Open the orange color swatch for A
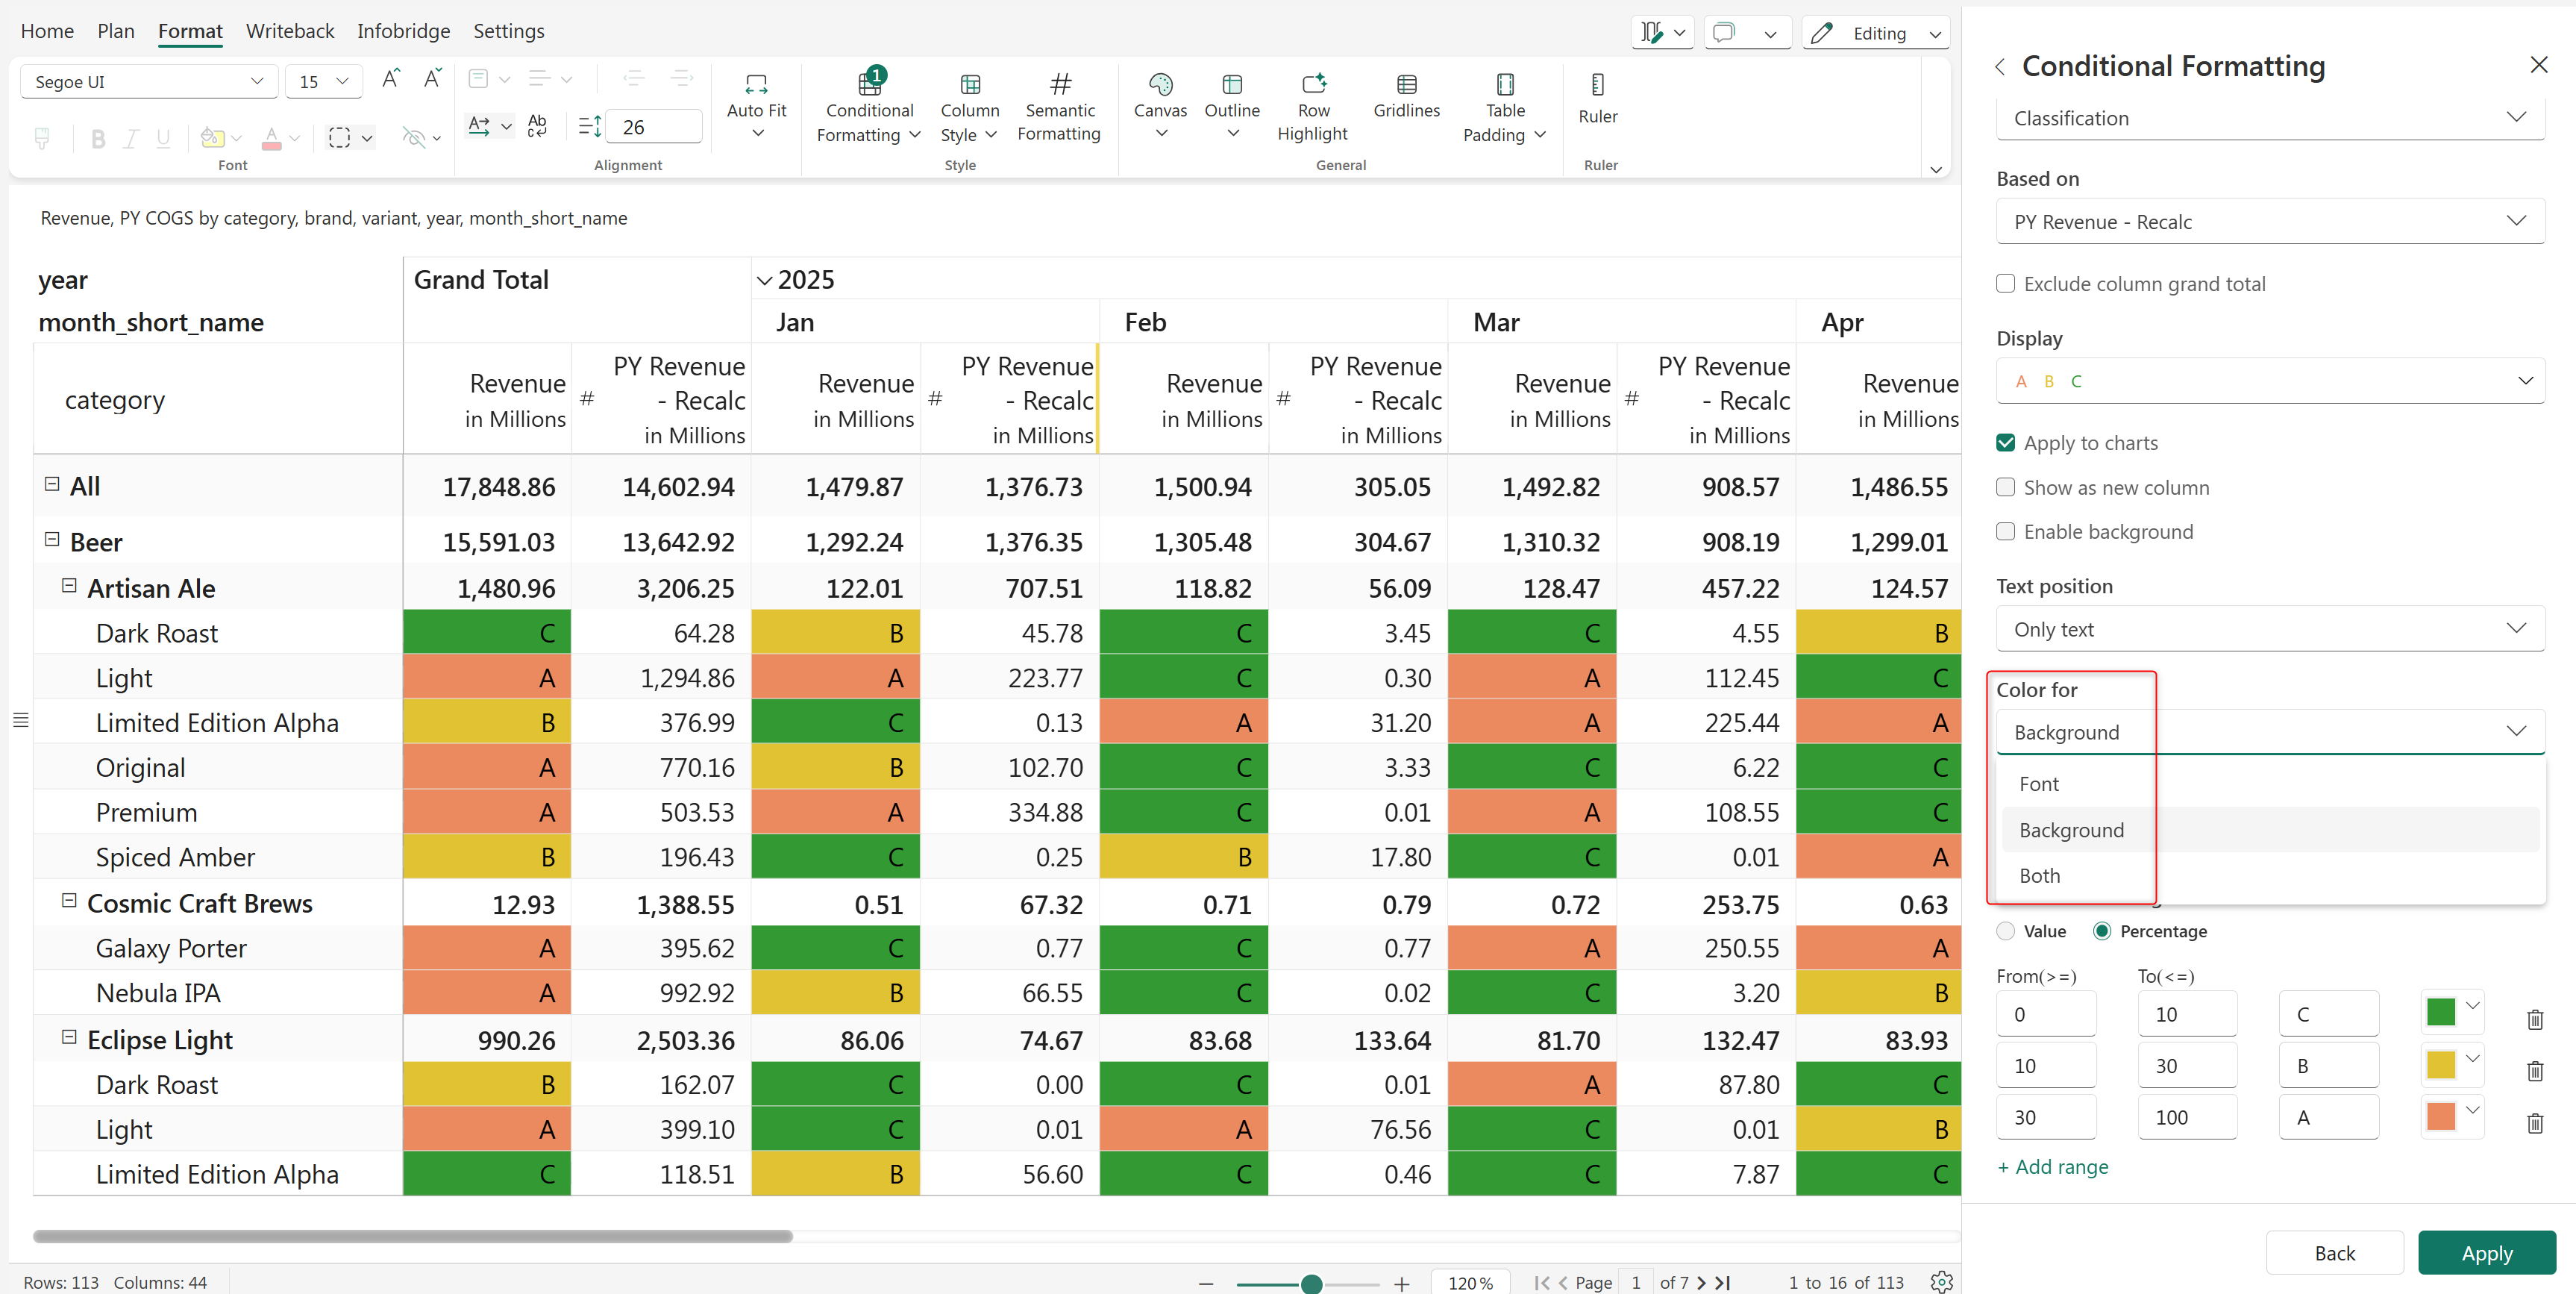The height and width of the screenshot is (1294, 2576). (2441, 1116)
